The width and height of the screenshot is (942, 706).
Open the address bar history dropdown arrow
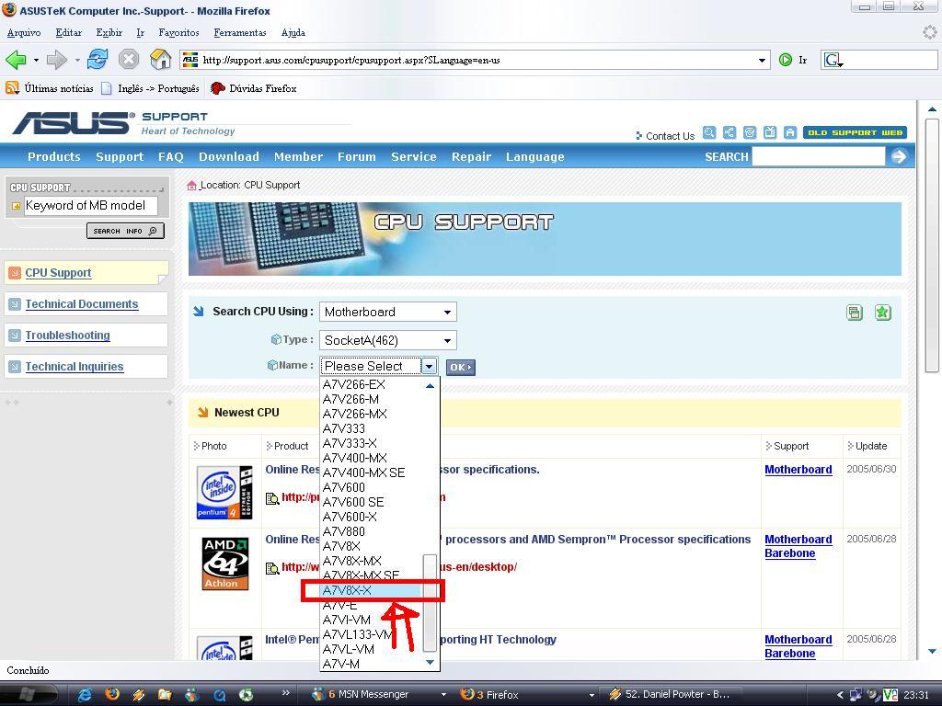pyautogui.click(x=762, y=60)
